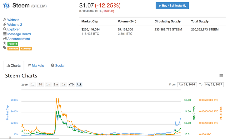The height and width of the screenshot is (139, 240).
Task: Open the Website link
Action: click(x=13, y=20)
